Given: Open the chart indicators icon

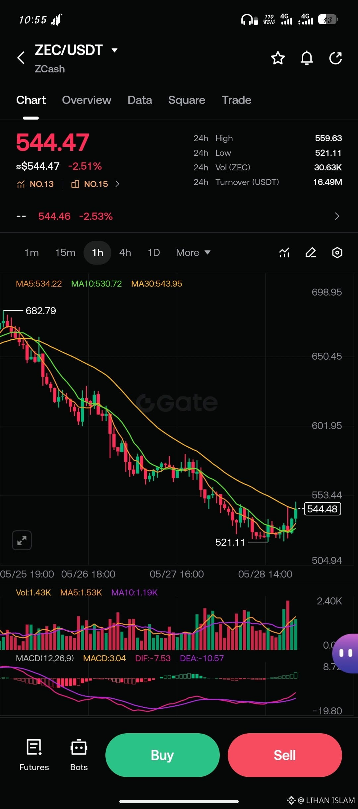Looking at the screenshot, I should click(x=284, y=253).
